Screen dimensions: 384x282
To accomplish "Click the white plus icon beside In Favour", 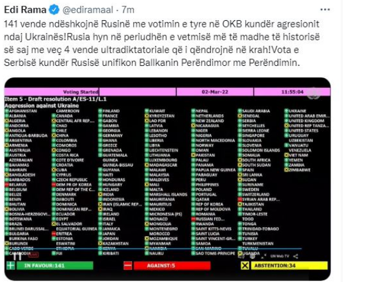I will tap(10, 266).
